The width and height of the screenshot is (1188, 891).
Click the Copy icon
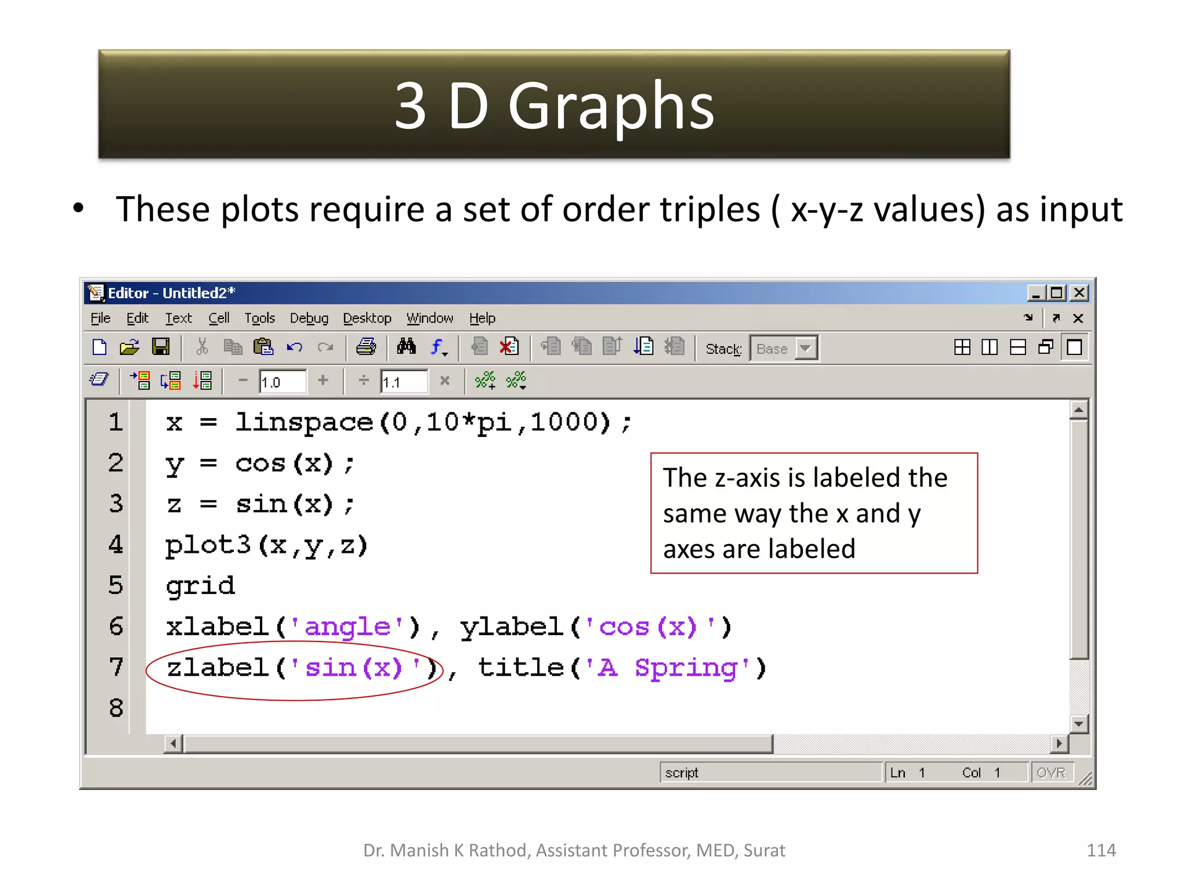tap(233, 347)
